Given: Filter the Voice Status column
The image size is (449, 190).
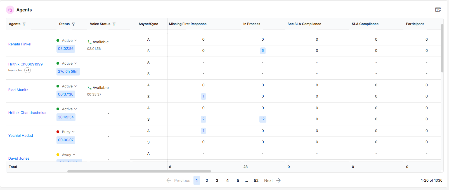Looking at the screenshot, I should (114, 24).
